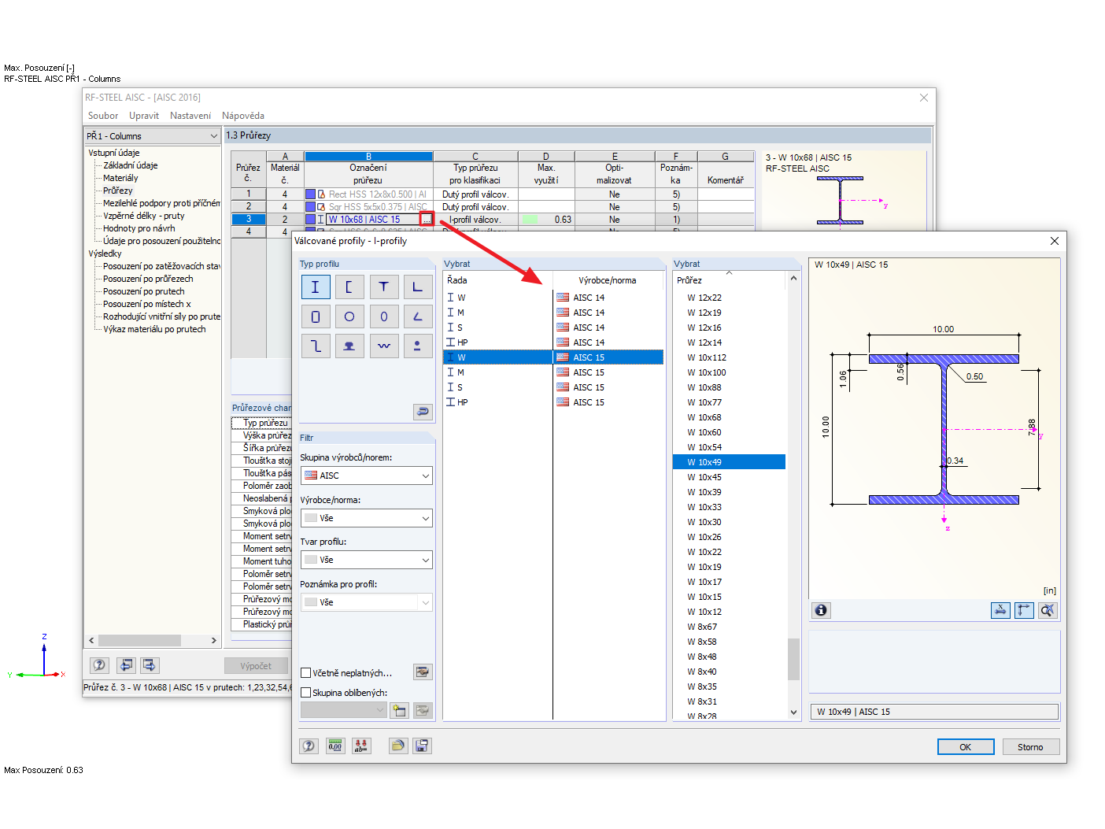Click the blue color swatch of cross-section 1
The height and width of the screenshot is (829, 1105).
pos(310,194)
